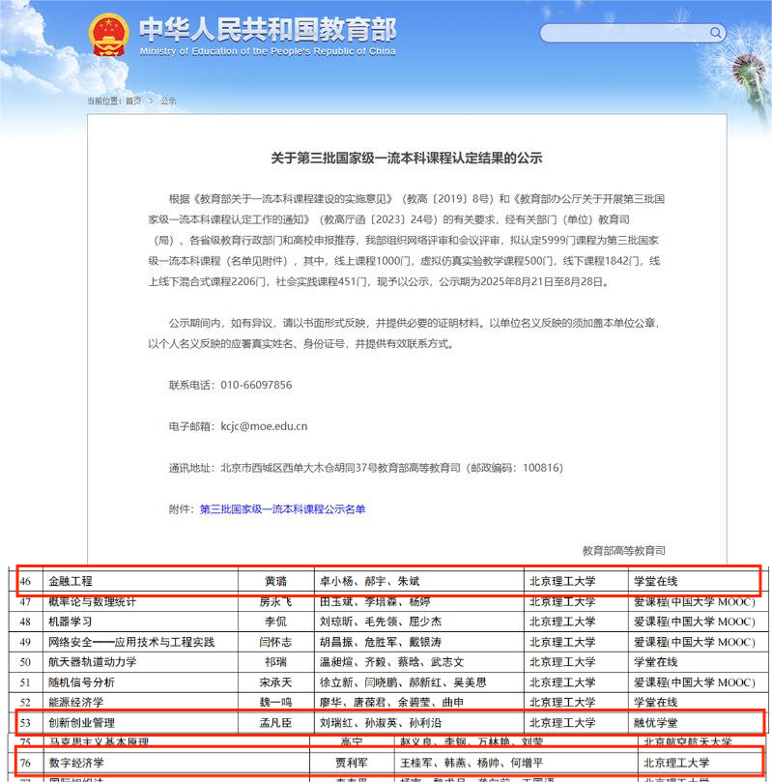Select table cell 随机信号分析

pyautogui.click(x=81, y=682)
